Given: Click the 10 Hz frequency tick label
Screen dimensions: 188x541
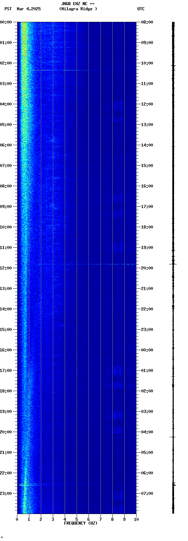Looking at the screenshot, I should (x=136, y=519).
